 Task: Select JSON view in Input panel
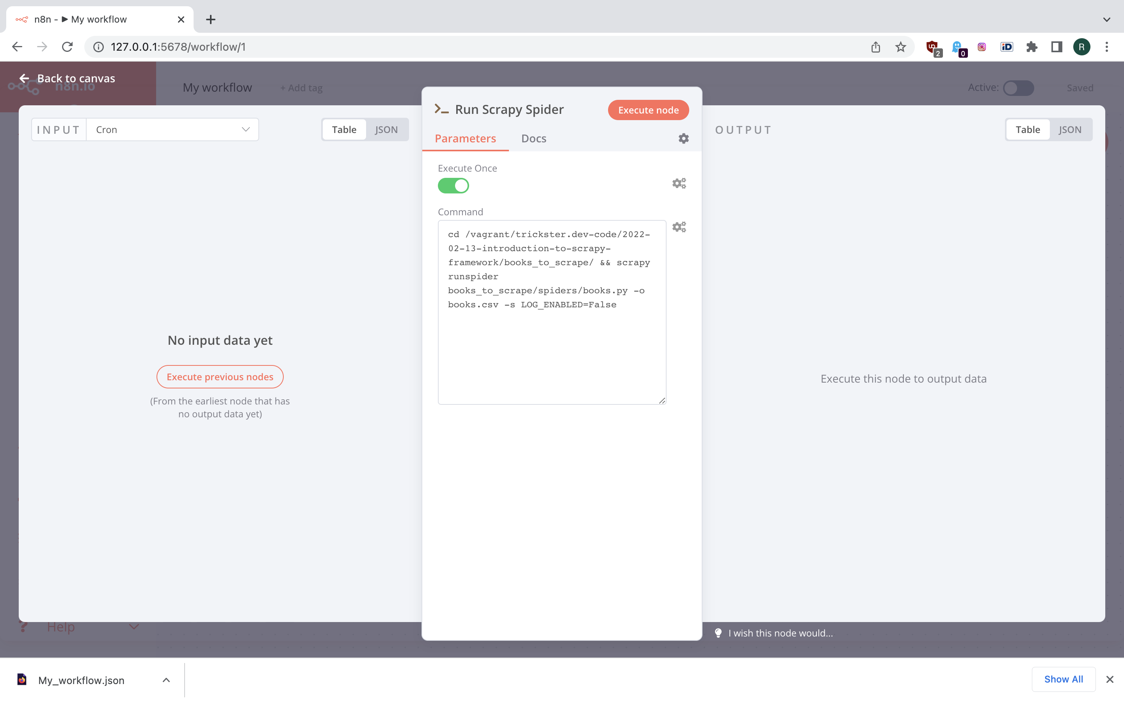(x=386, y=129)
